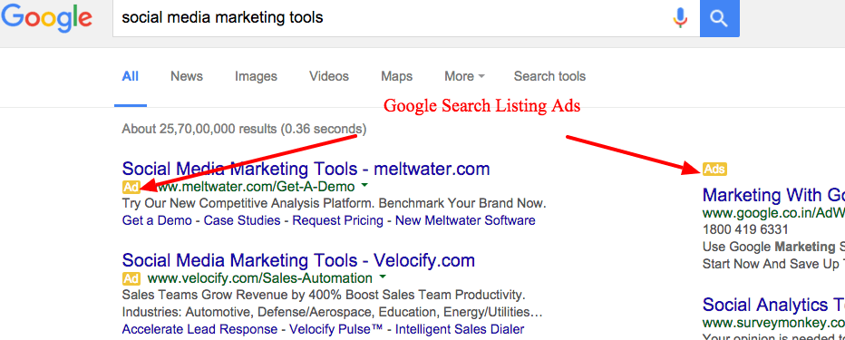Click the Google logo

(46, 19)
